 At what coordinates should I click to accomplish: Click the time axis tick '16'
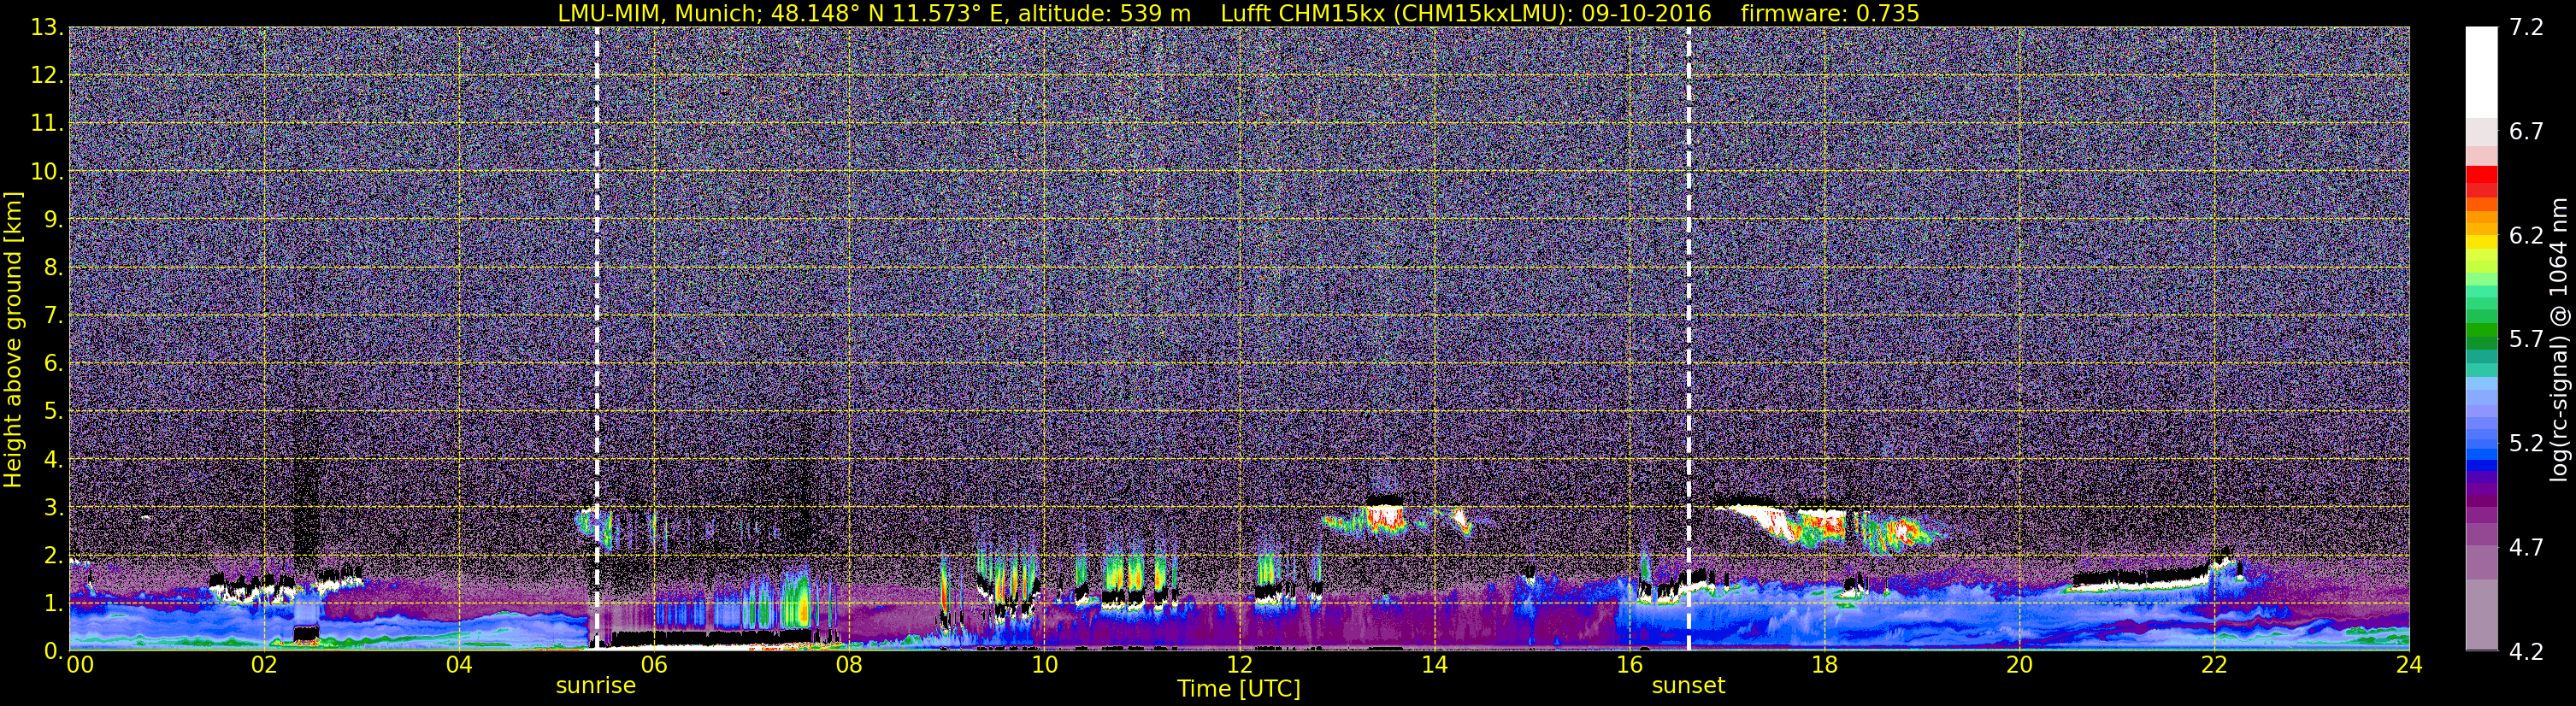(1629, 666)
